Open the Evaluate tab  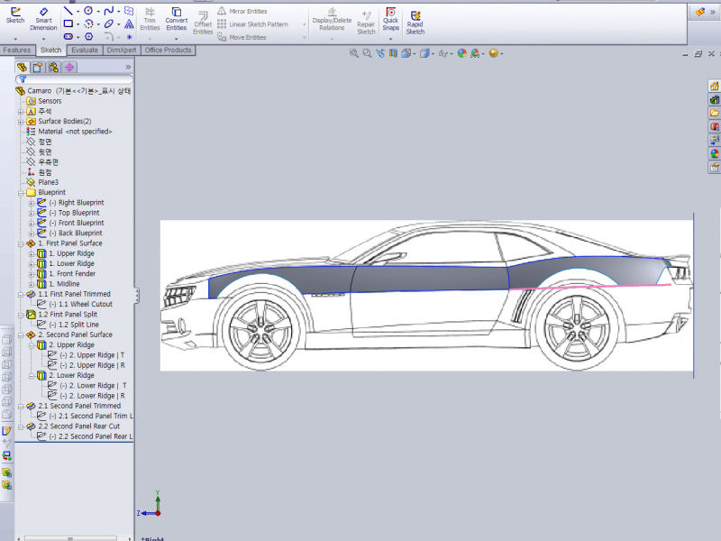click(x=85, y=50)
